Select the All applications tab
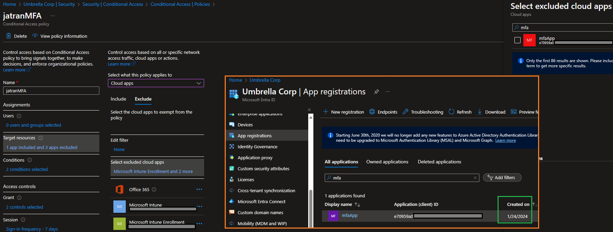 (341, 162)
